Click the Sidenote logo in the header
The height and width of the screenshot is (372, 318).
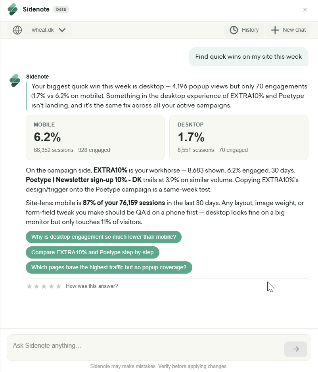[13, 10]
